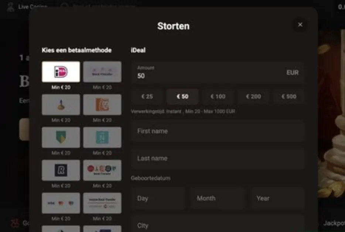Select the € 100 preset amount
This screenshot has width=345, height=232.
[x=218, y=96]
